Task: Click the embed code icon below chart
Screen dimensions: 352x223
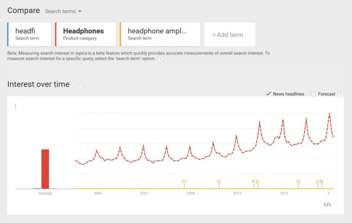Action: [327, 204]
